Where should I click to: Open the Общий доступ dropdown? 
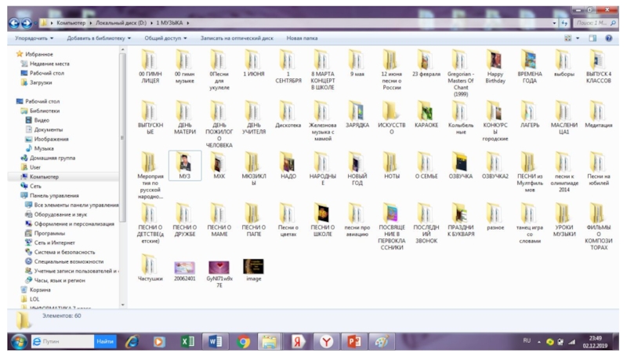pos(165,38)
